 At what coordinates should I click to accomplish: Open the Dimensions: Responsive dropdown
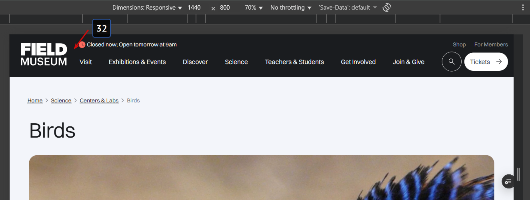(x=147, y=8)
